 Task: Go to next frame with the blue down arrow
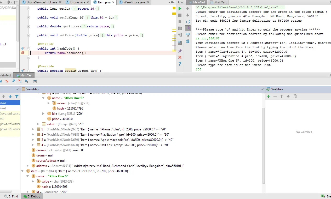[x=10, y=97]
